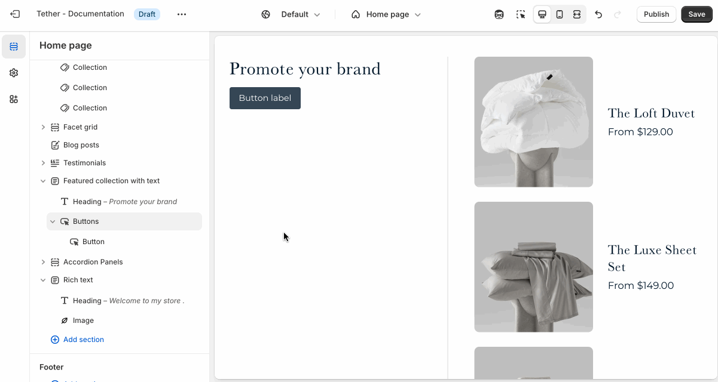Click the Featured collection with text icon

[55, 181]
